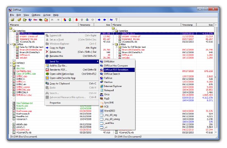Screen dimensions: 227x148
Task: Choose Rename this in context menu
Action: pos(72,56)
